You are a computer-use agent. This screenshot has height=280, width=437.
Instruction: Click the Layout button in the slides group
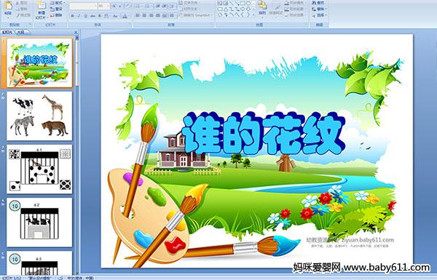pyautogui.click(x=57, y=3)
